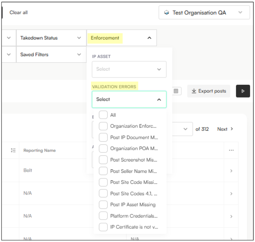The height and width of the screenshot is (242, 255).
Task: Select the Platform Credentials option
Action: [x=133, y=216]
